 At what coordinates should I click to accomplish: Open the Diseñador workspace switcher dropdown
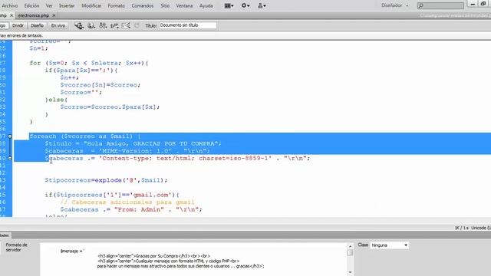(x=394, y=5)
